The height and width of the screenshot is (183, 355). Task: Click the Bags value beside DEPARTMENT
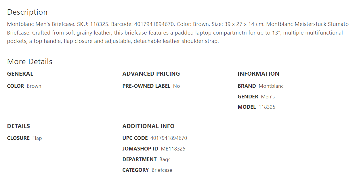click(165, 159)
